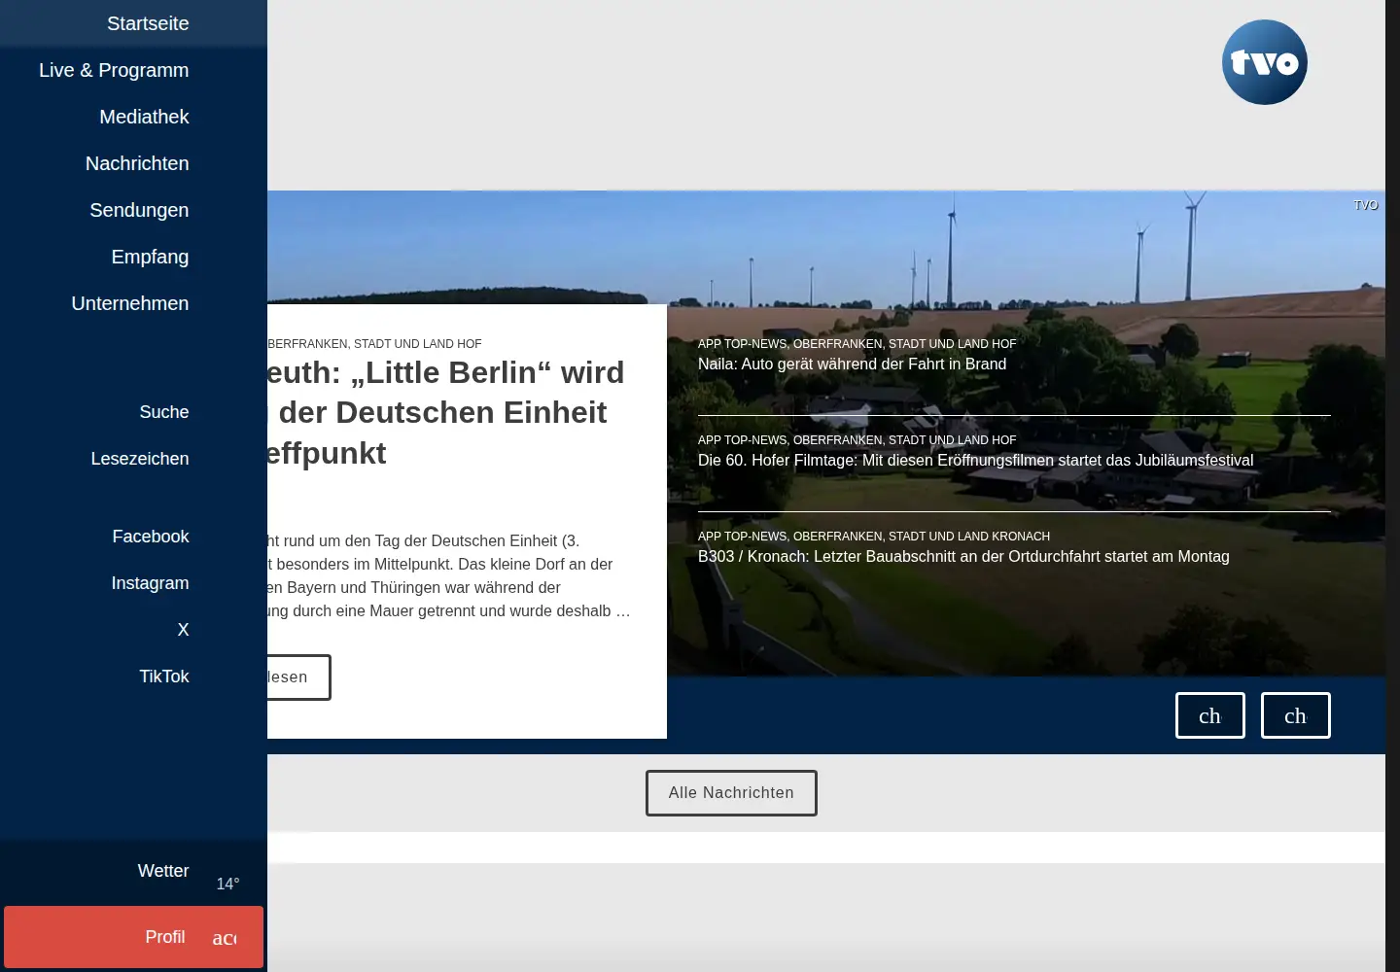This screenshot has width=1400, height=972.
Task: Click the category line above Naila headline
Action: [x=857, y=344]
